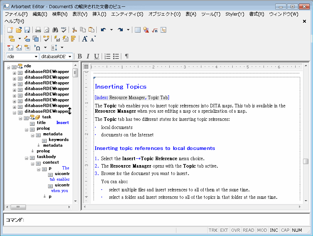Image resolution: width=313 pixels, height=236 pixels.
Task: Click the pencil code tag edit icon
Action: (x=19, y=47)
